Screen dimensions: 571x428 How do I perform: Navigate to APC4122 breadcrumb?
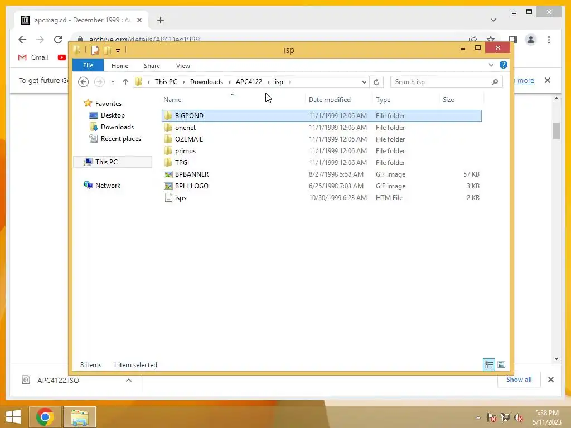click(x=249, y=82)
